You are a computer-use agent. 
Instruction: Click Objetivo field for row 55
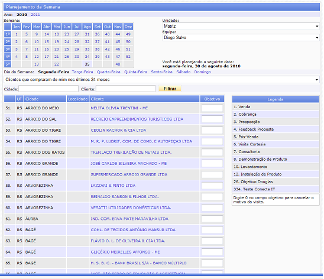click(x=212, y=153)
